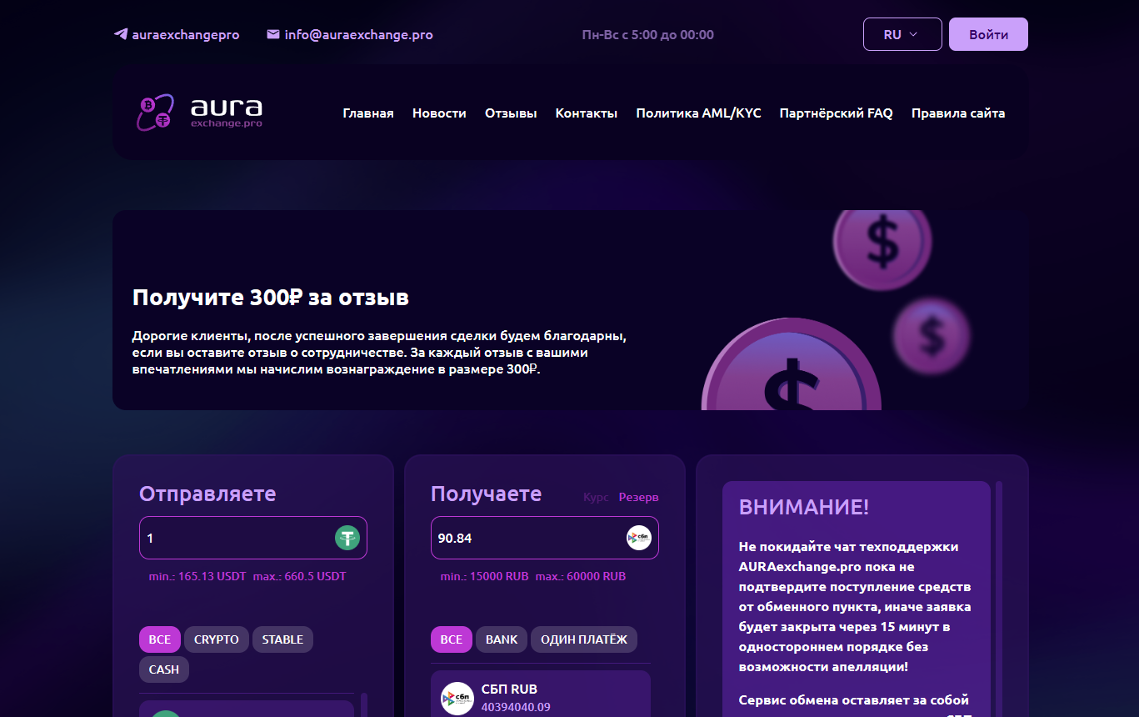This screenshot has width=1139, height=717.
Task: Open the Партнёрский FAQ menu item
Action: pos(836,113)
